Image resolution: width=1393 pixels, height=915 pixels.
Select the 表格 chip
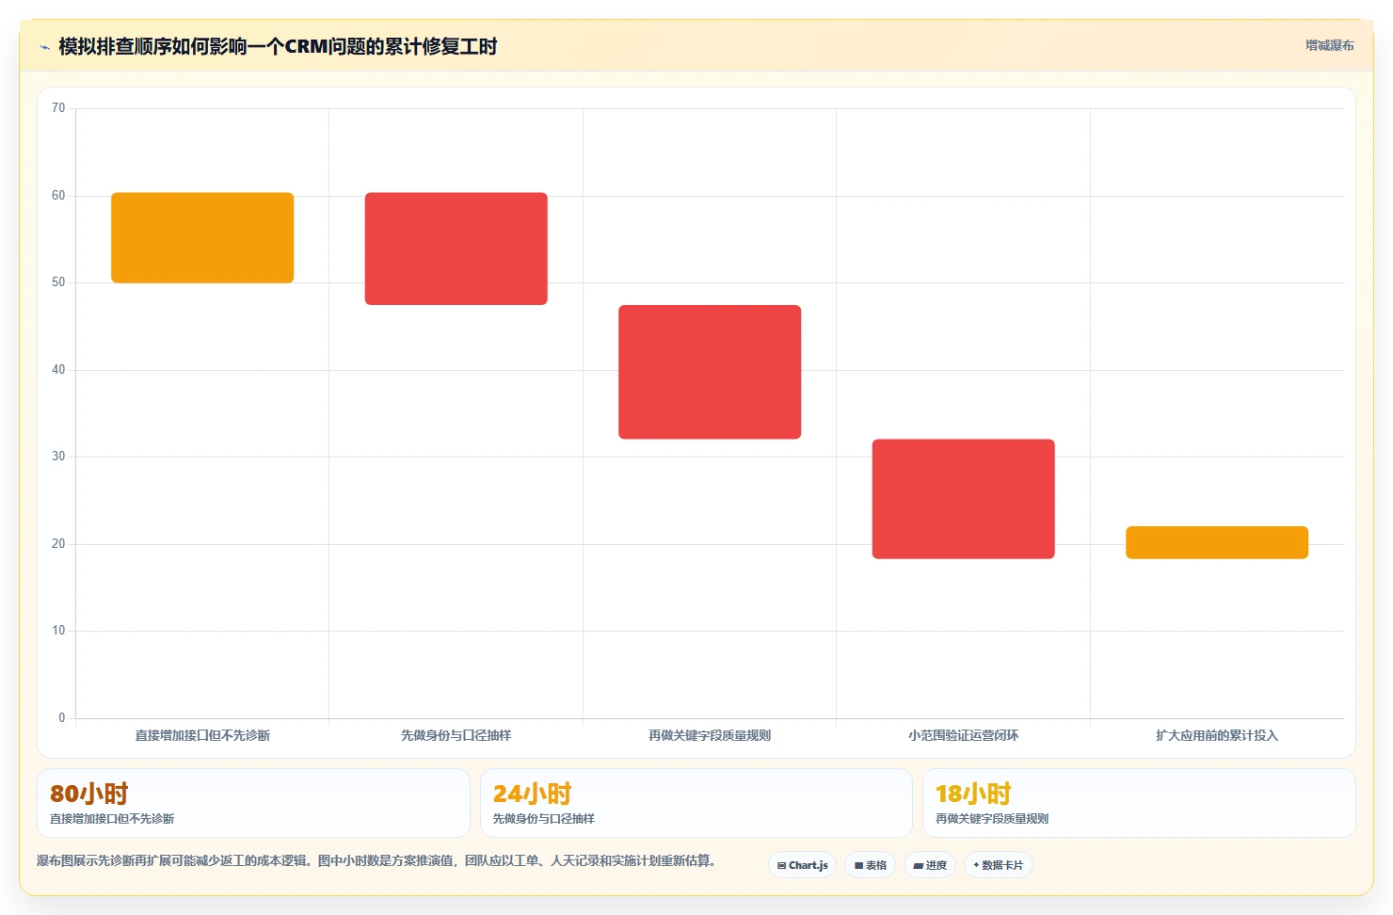click(870, 865)
